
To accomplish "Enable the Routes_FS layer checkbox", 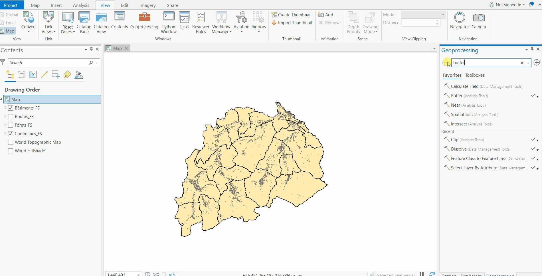I will coord(11,117).
